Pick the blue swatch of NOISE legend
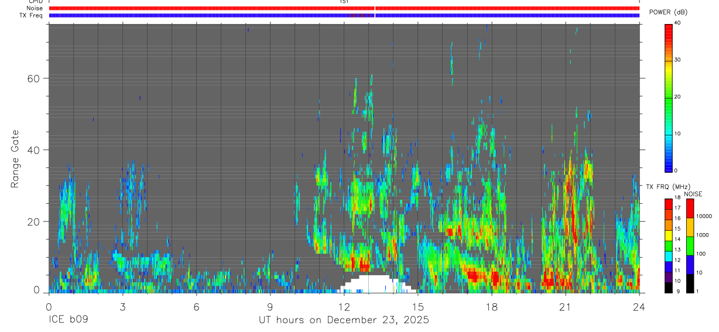The width and height of the screenshot is (719, 332). 689,265
